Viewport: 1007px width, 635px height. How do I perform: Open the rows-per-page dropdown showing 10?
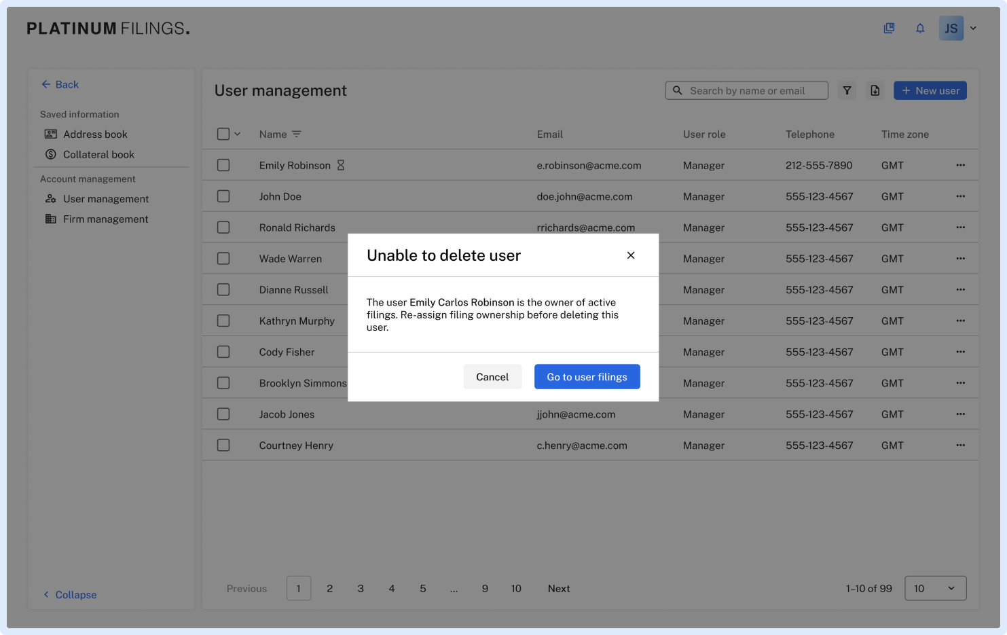tap(935, 588)
